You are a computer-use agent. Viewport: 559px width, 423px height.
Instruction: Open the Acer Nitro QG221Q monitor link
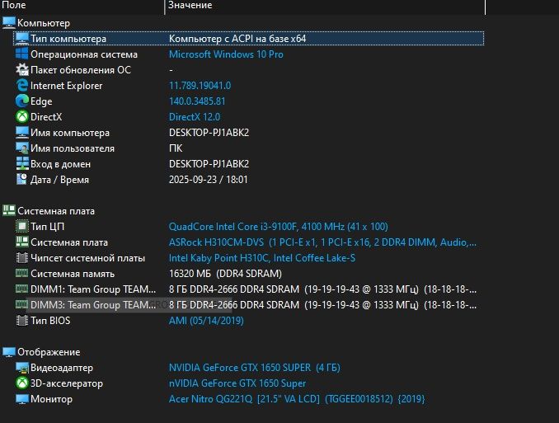[297, 399]
